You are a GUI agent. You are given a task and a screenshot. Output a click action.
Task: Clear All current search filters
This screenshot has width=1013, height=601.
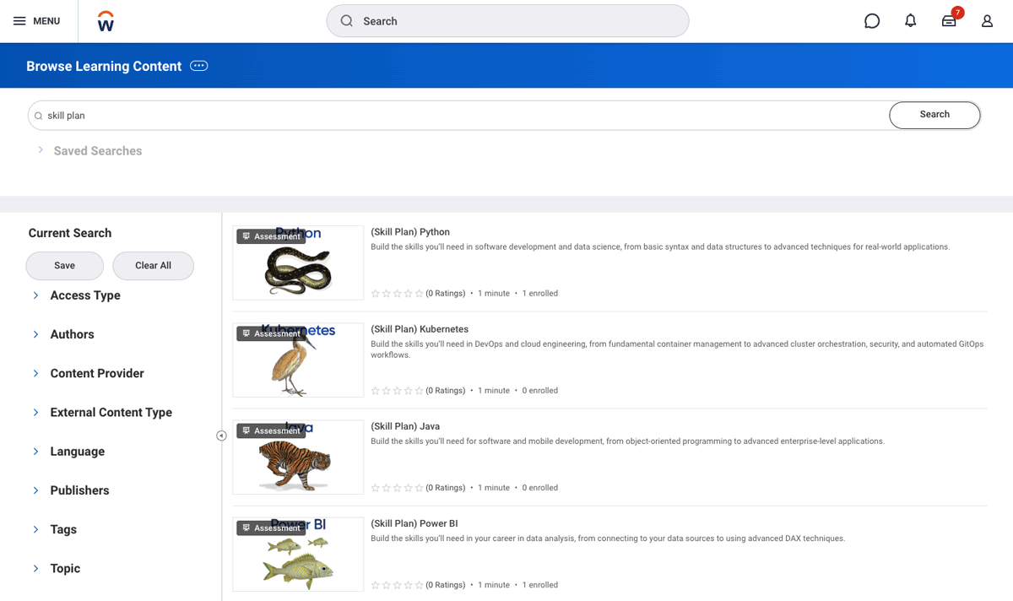tap(154, 265)
